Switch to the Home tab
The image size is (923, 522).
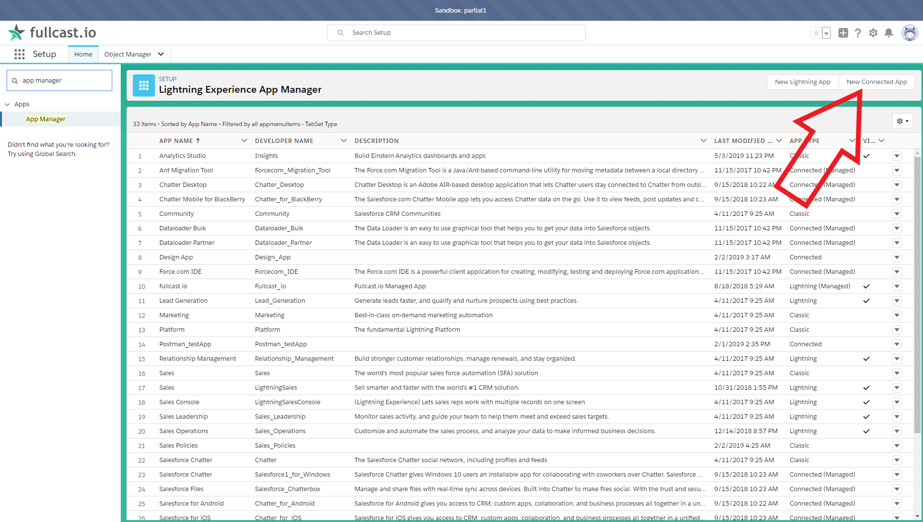(83, 54)
